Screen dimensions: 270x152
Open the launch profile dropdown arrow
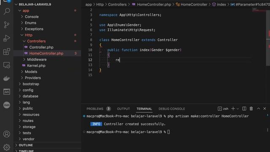[238, 109]
